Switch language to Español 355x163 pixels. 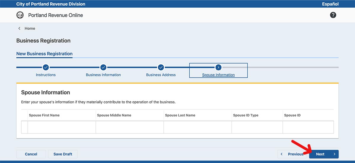[x=330, y=4]
